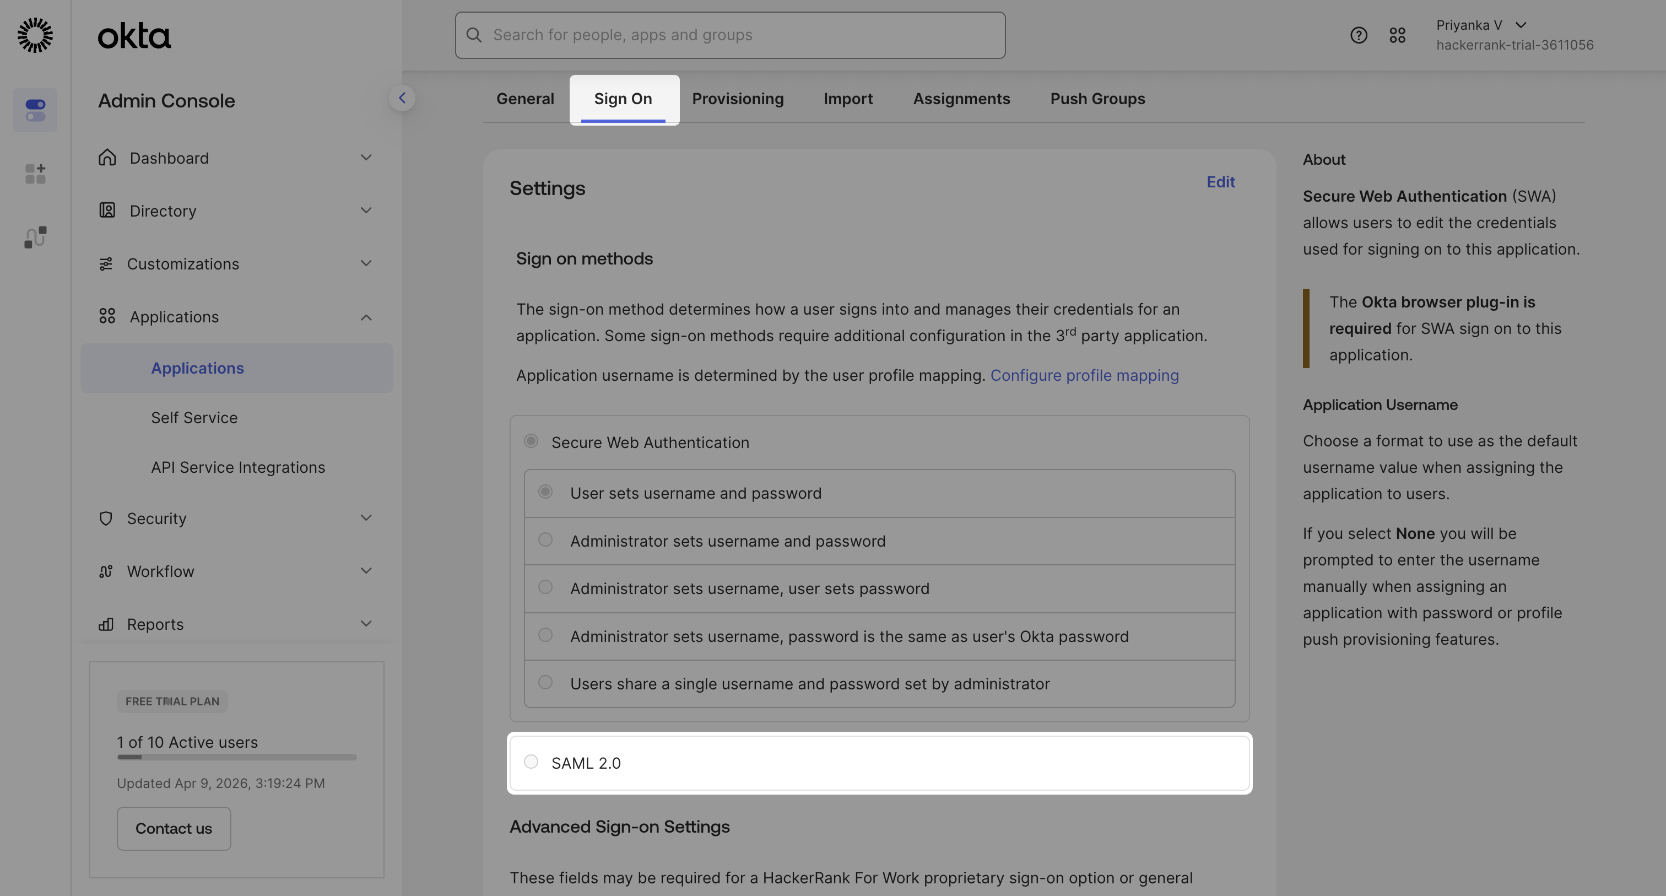
Task: Click the active users progress bar
Action: (236, 757)
